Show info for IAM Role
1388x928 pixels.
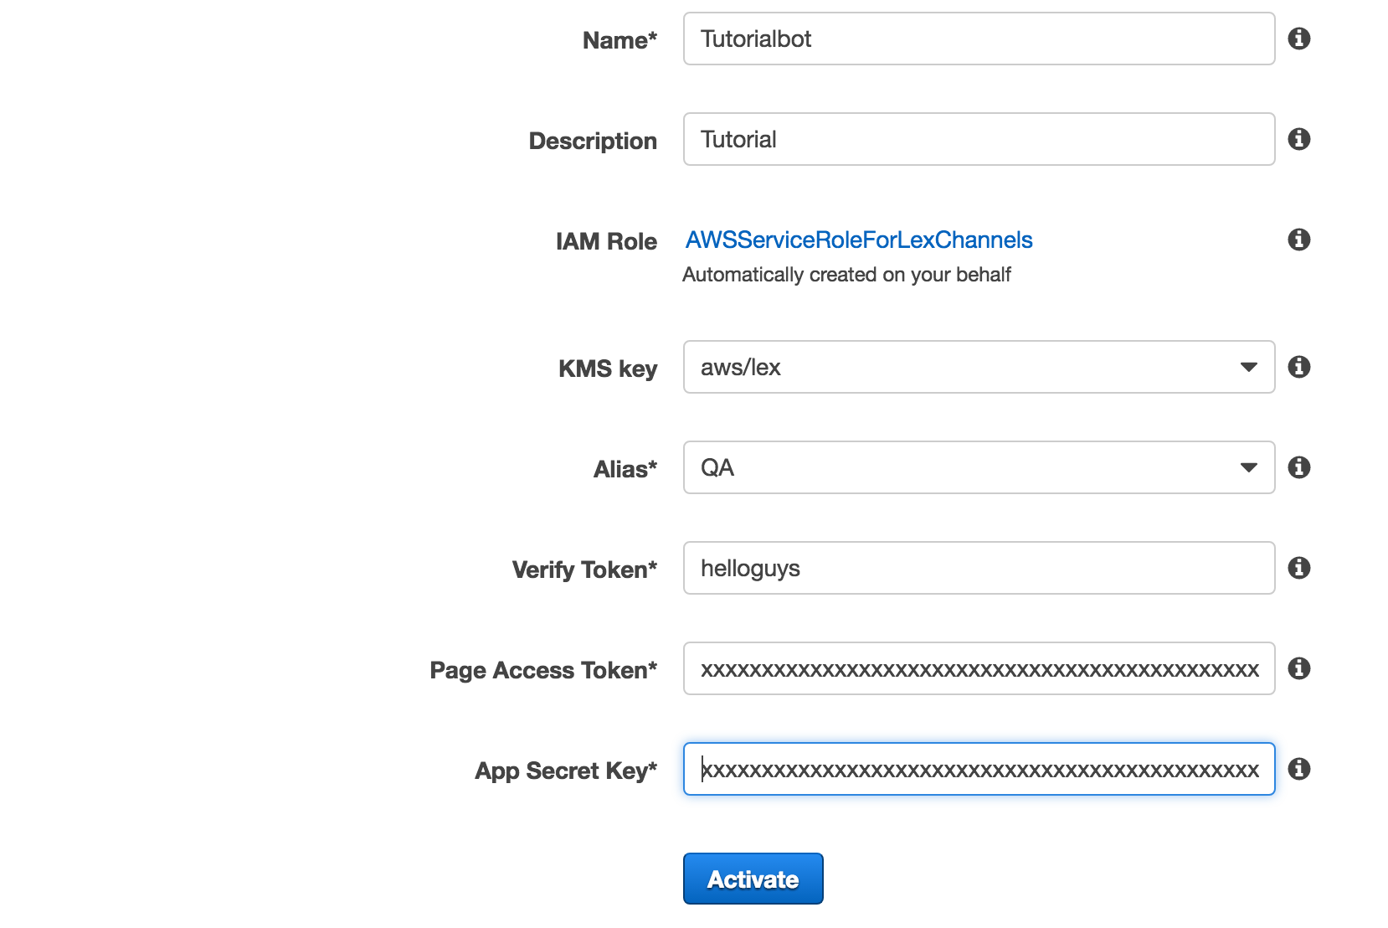[x=1298, y=240]
